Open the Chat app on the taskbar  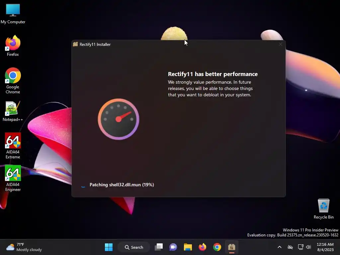pyautogui.click(x=173, y=247)
